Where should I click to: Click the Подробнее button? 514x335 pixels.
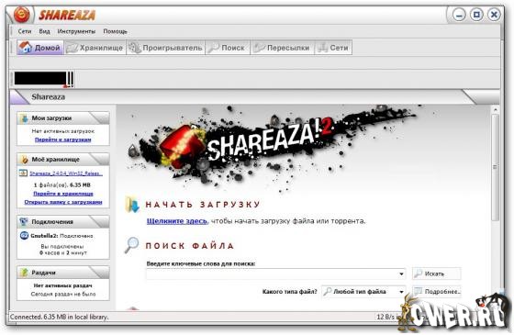pos(437,292)
